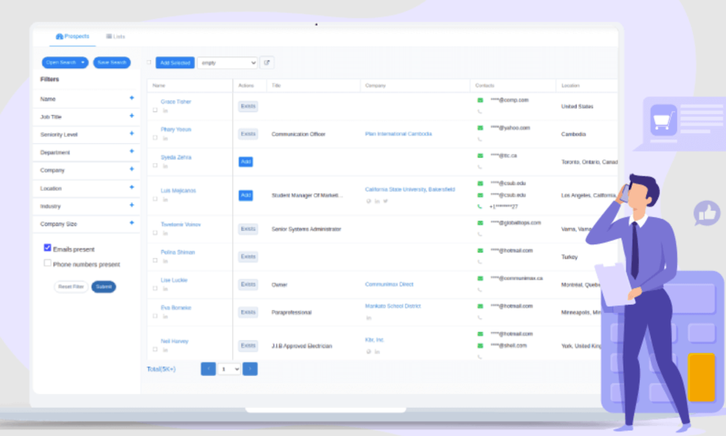The image size is (726, 436).
Task: Open Twitter icon under California State University
Action: click(385, 201)
